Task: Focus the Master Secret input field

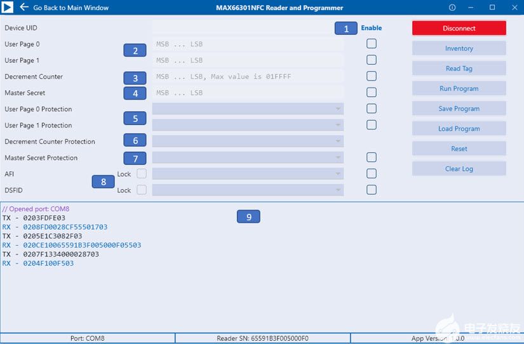Action: tap(248, 93)
